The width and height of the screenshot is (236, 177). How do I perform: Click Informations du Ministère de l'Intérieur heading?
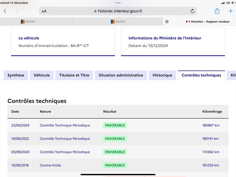pos(165,38)
